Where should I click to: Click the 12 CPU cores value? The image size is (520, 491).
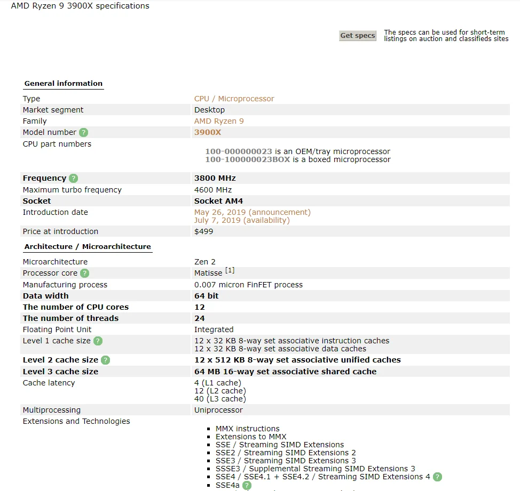point(200,307)
